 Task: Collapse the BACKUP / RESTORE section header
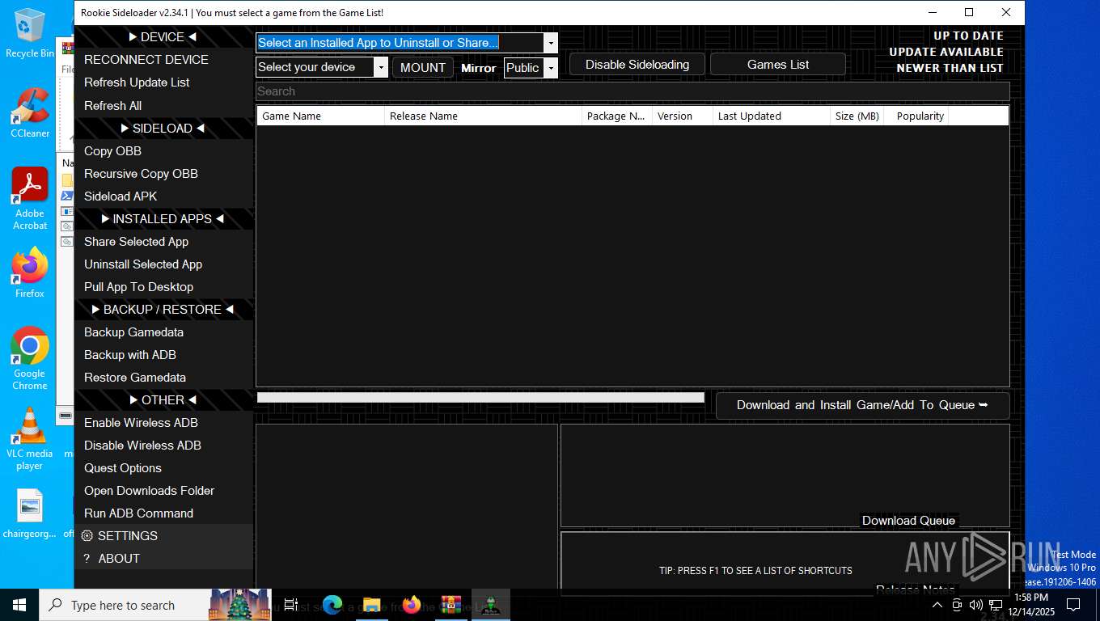pos(163,309)
